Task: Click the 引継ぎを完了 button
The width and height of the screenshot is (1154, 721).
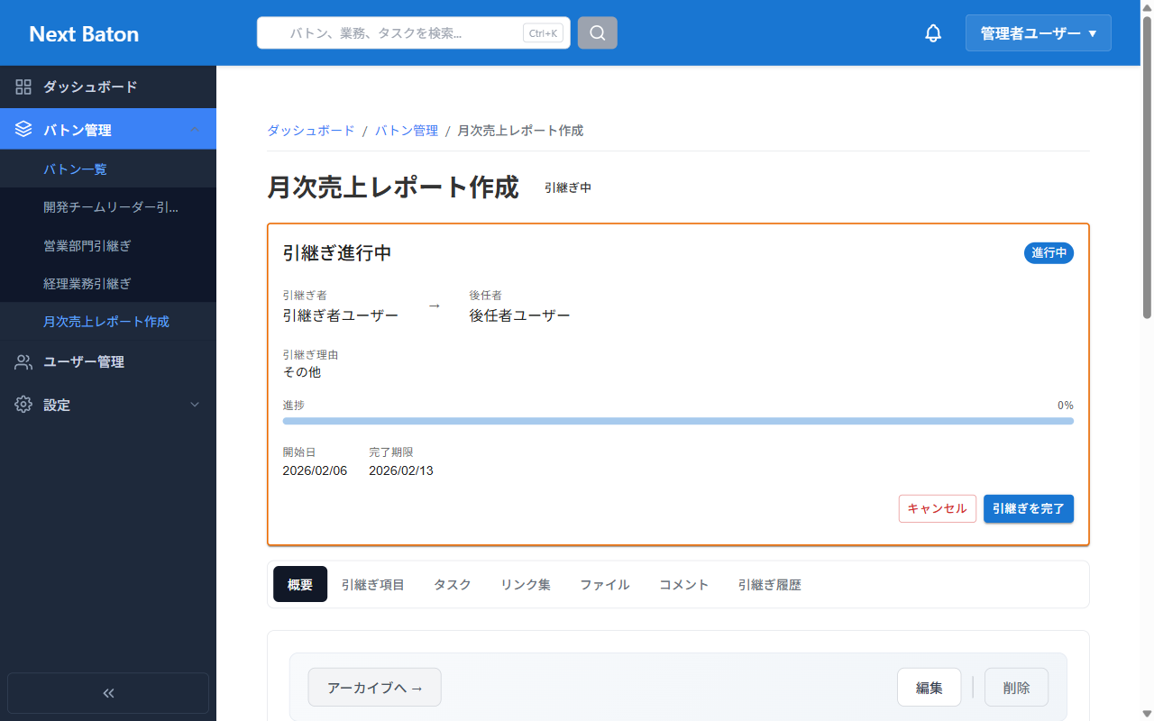Action: [1028, 508]
